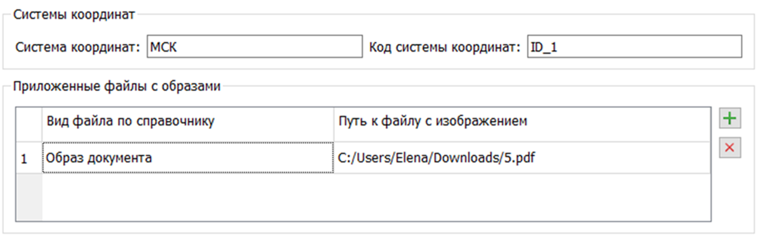Viewport: 763px width, 240px height.
Task: Click the Система координат: label
Action: 78,47
